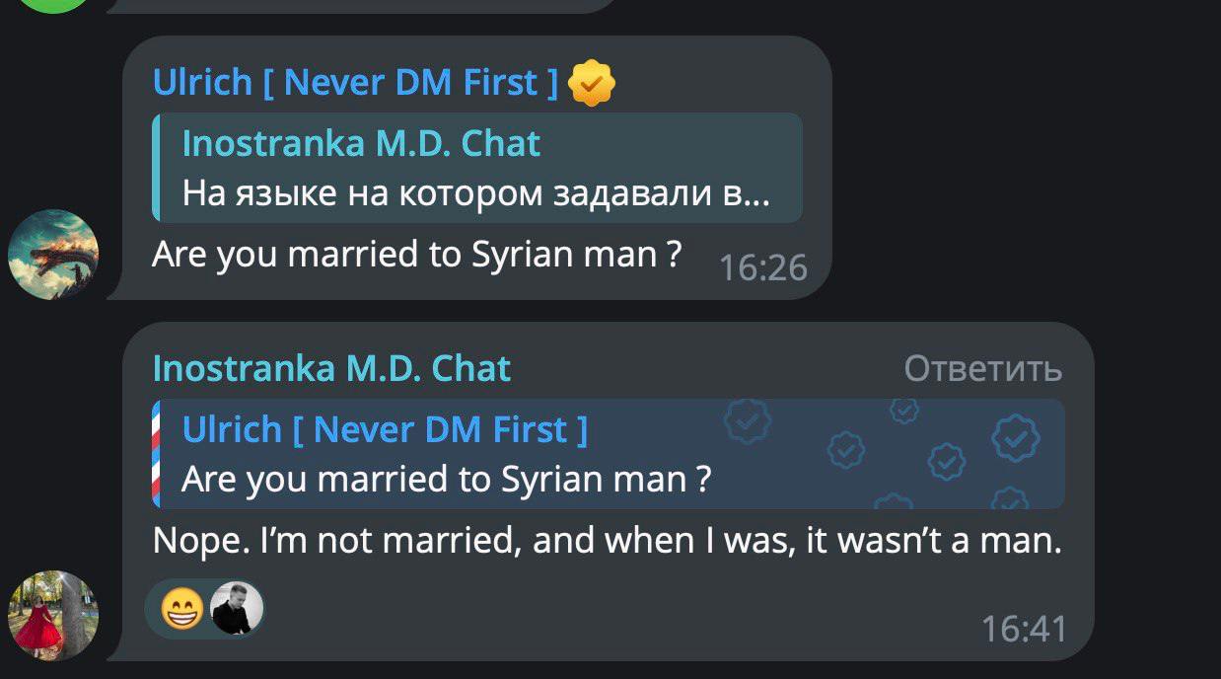The height and width of the screenshot is (679, 1221).
Task: Open the Inostranka M.D. Chat sender name beside "Ответить"
Action: tap(331, 368)
